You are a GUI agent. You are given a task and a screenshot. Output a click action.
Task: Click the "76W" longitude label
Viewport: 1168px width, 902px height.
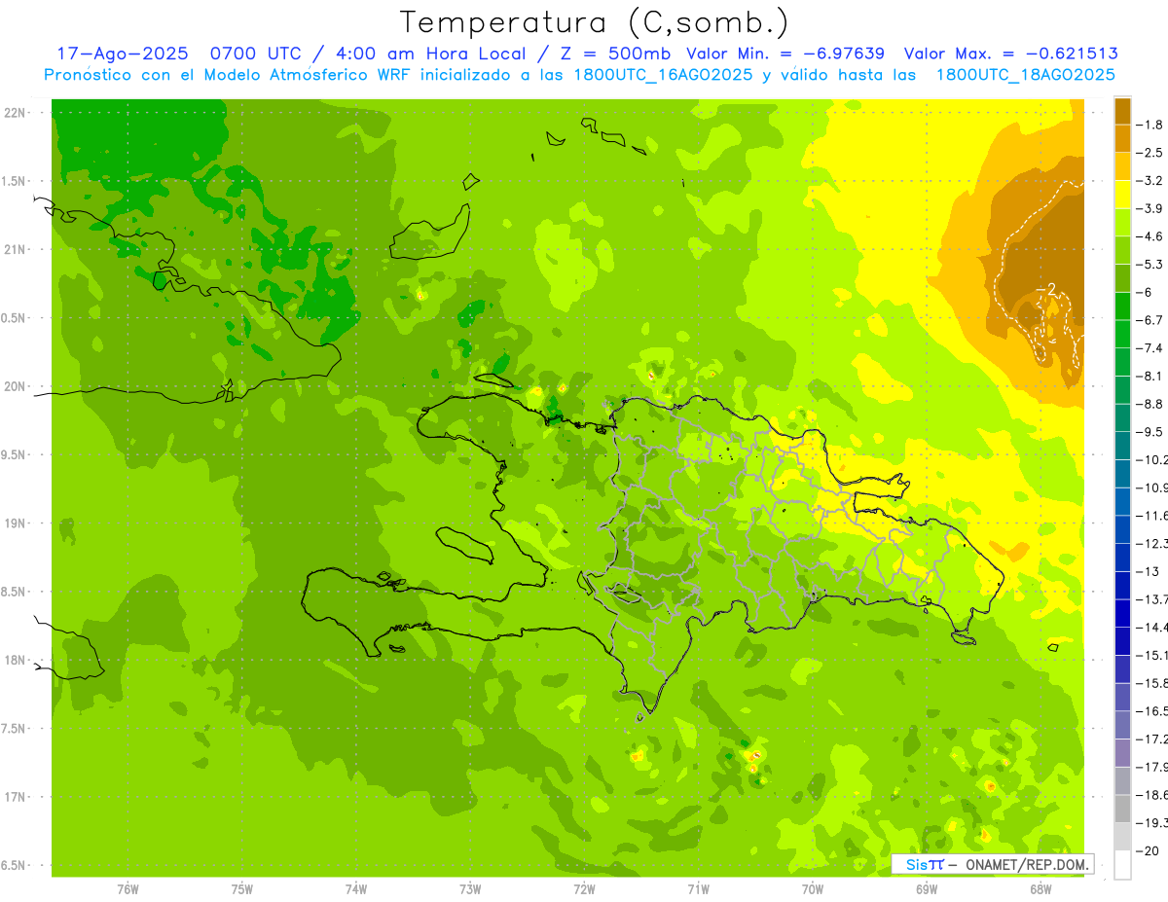[x=128, y=888]
